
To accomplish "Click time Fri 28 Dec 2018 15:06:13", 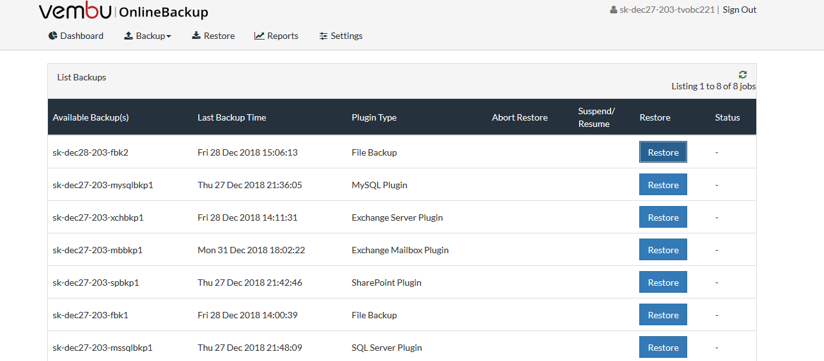I will (x=247, y=152).
